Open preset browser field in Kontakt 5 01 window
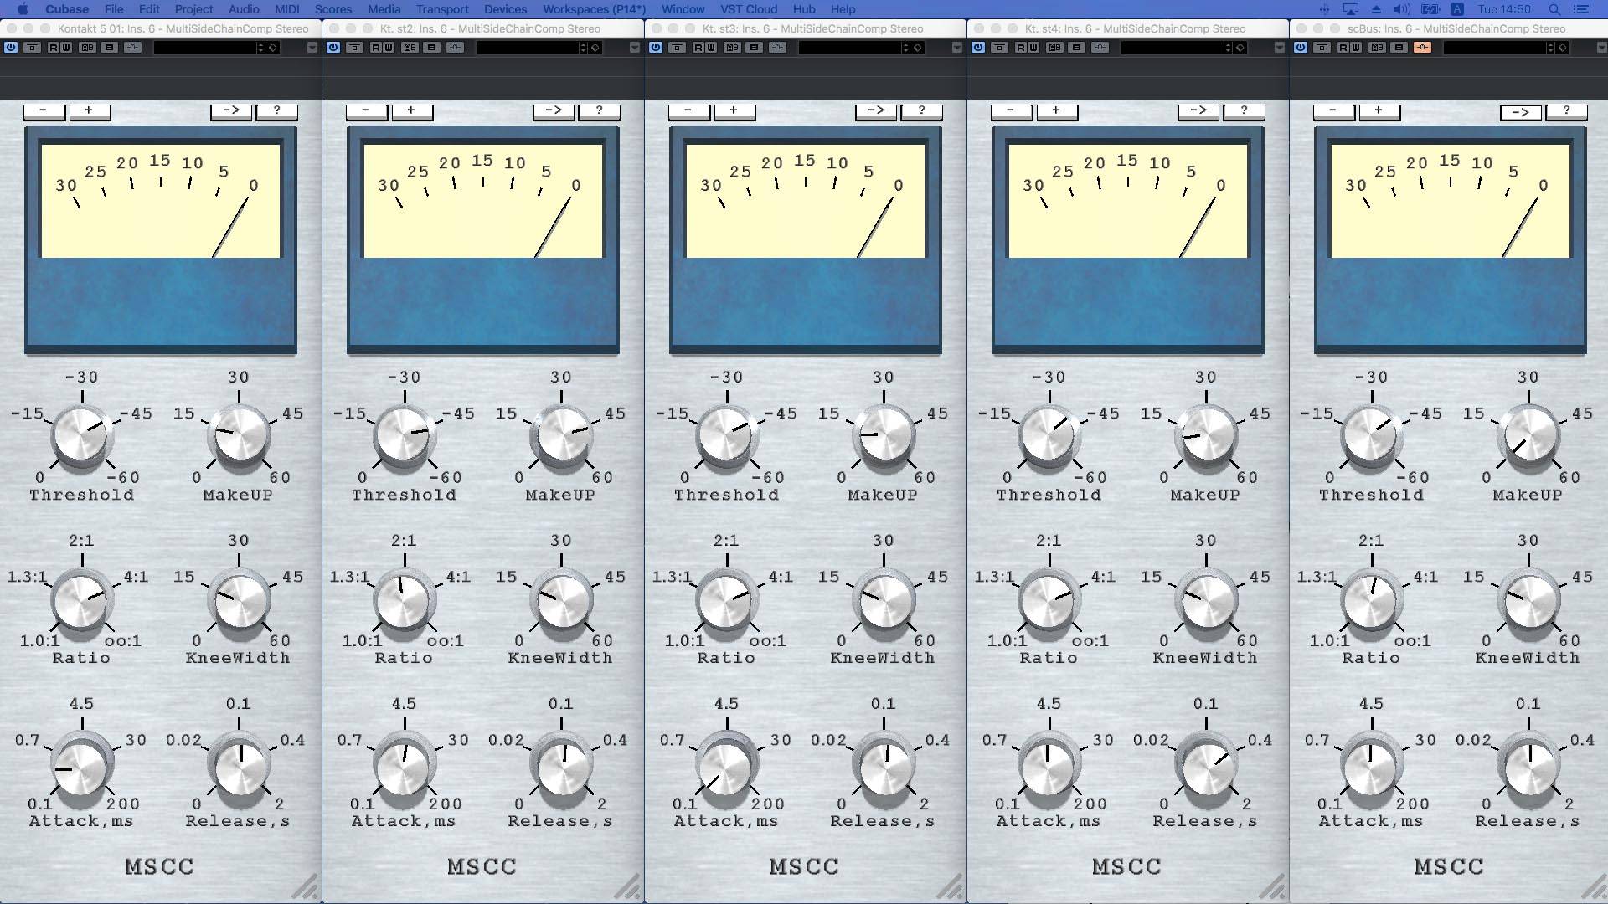The width and height of the screenshot is (1608, 904). [x=205, y=48]
